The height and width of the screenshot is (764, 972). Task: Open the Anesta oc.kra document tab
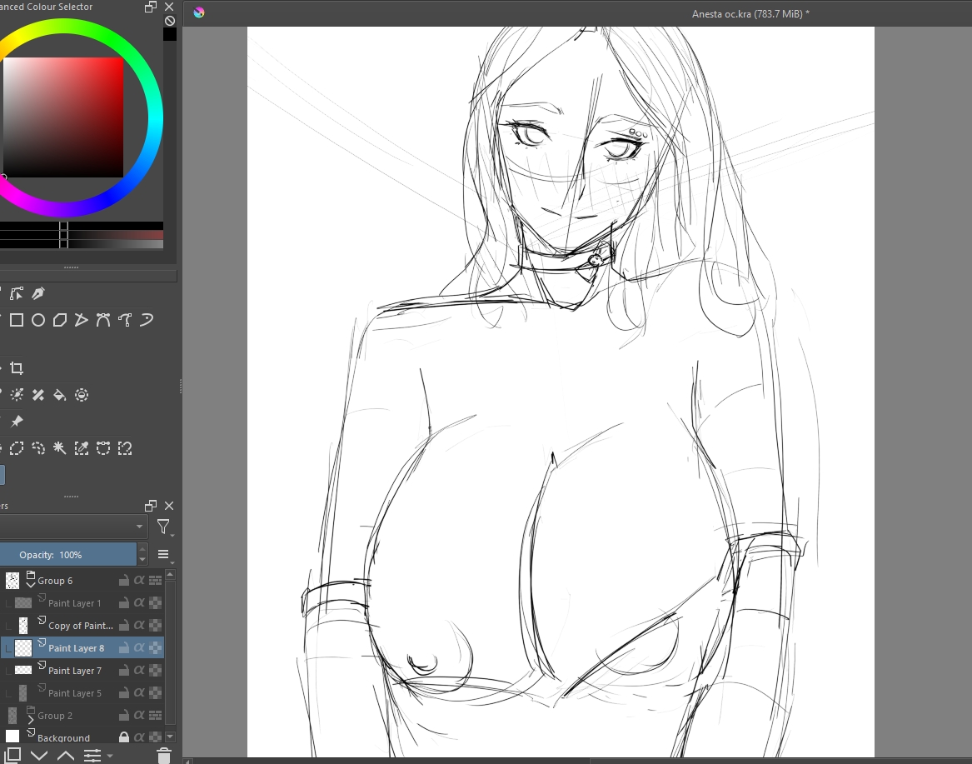750,13
